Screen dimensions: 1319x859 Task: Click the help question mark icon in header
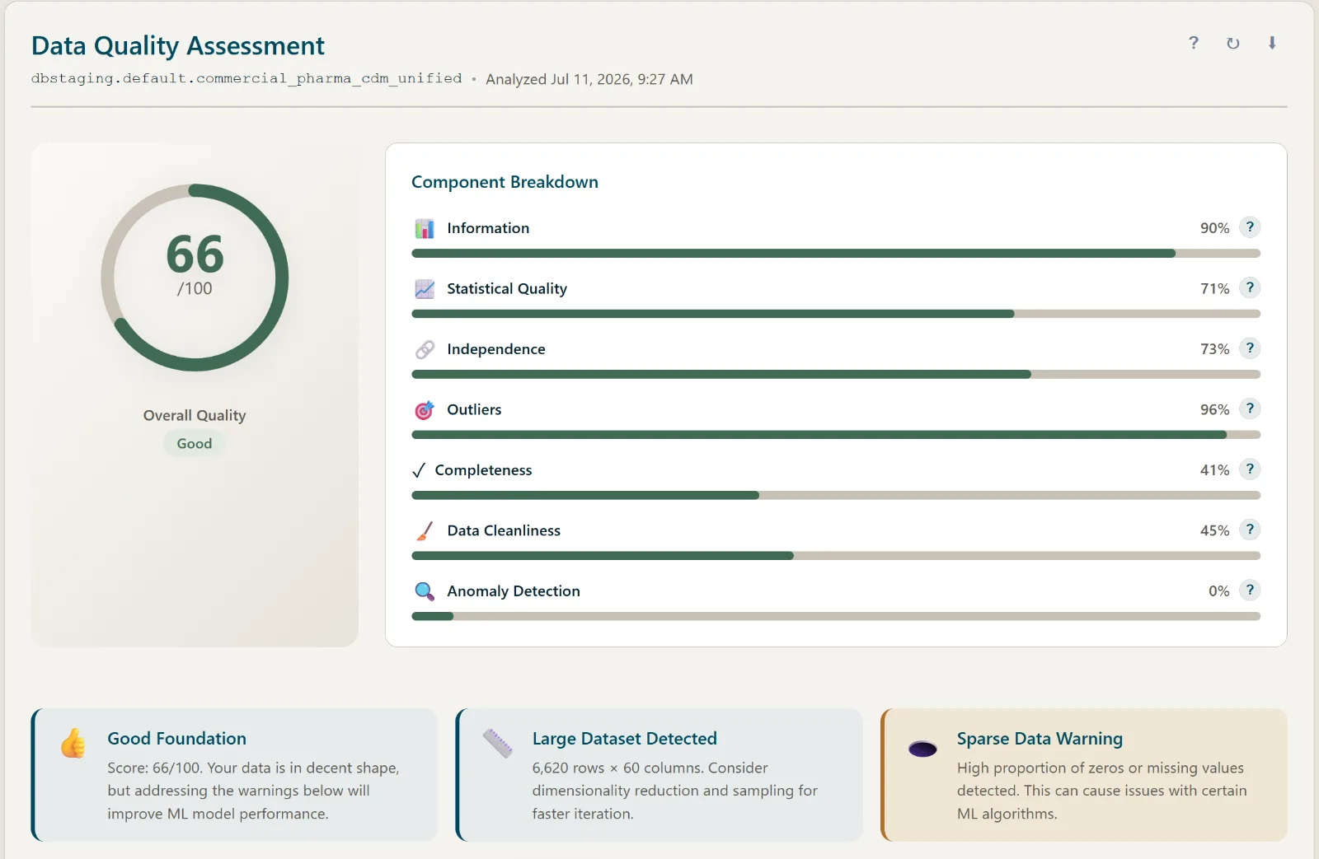(x=1193, y=43)
